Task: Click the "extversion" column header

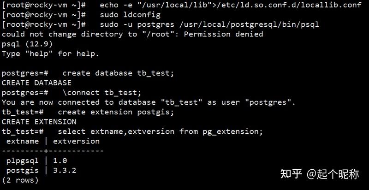Action: (76, 141)
